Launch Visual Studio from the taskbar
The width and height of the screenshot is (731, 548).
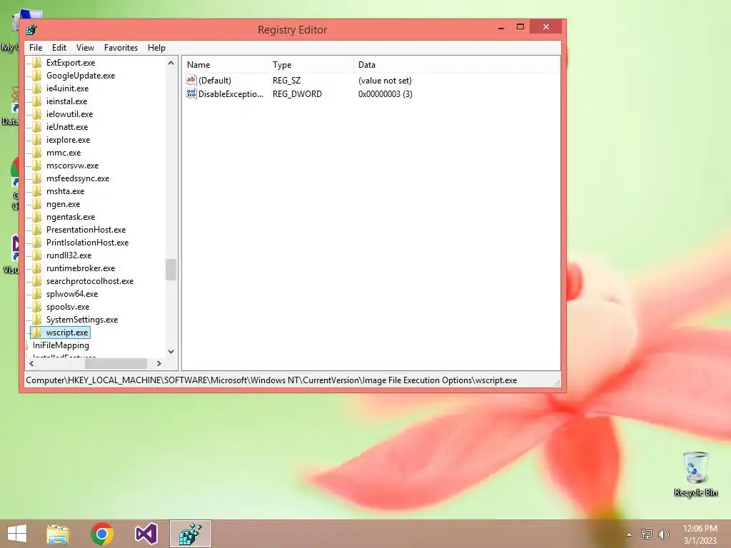146,534
